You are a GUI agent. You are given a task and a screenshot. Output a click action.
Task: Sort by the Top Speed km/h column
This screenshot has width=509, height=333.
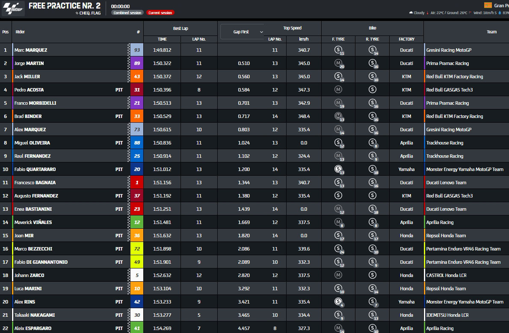click(304, 39)
